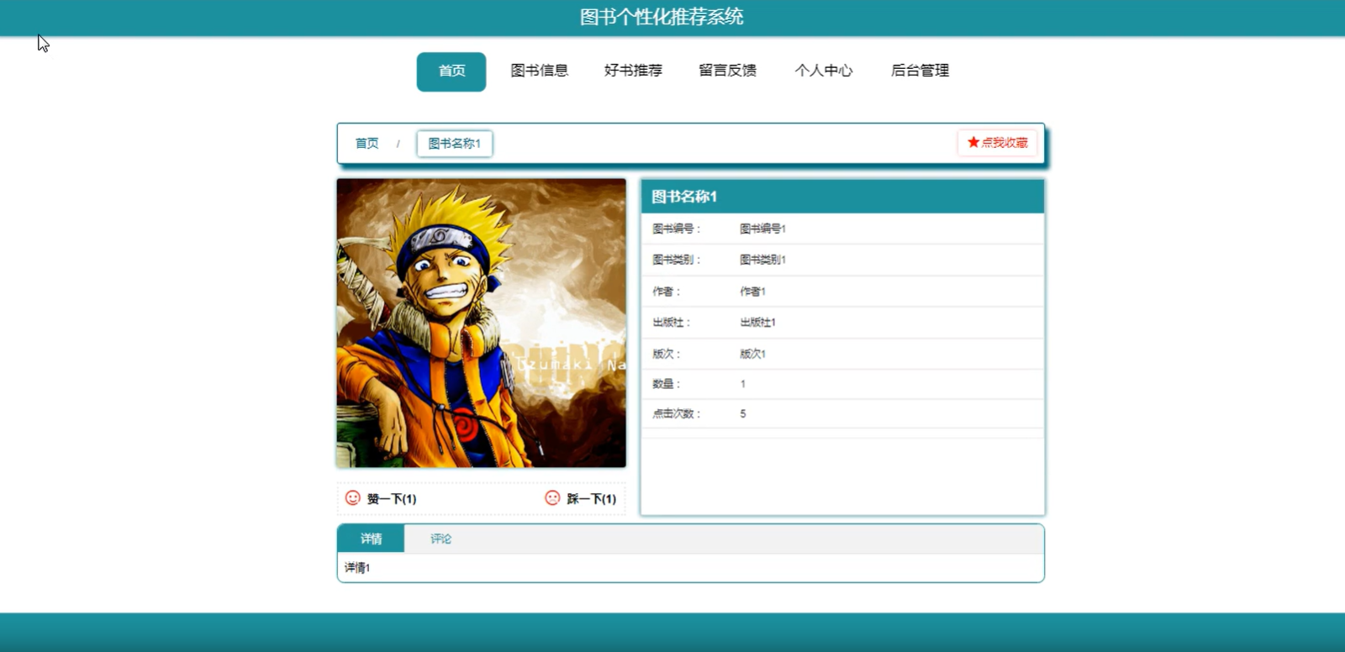Click the 首页 breadcrumb link
The width and height of the screenshot is (1345, 652).
click(367, 144)
